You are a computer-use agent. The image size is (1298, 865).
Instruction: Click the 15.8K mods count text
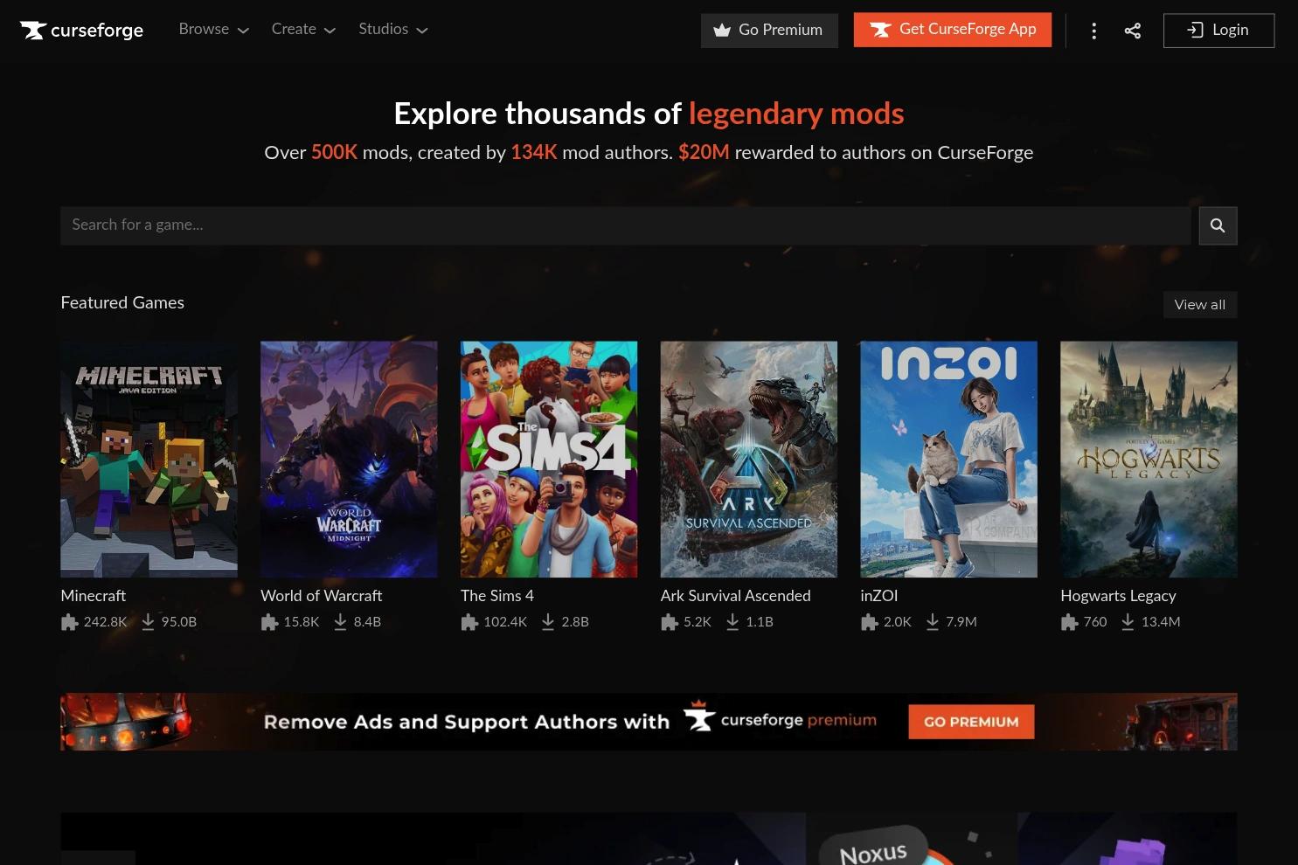click(302, 622)
